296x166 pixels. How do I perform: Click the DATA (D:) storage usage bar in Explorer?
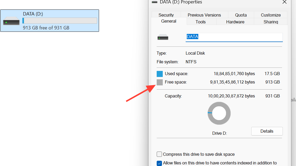click(x=60, y=21)
